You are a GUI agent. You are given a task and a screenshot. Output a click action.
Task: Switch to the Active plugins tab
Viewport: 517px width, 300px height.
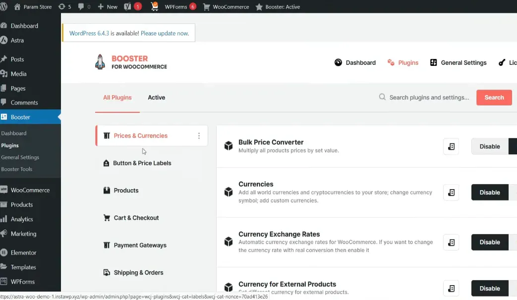(x=156, y=98)
